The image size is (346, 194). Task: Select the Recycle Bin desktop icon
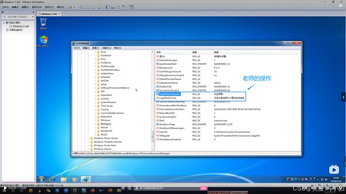coord(43,24)
